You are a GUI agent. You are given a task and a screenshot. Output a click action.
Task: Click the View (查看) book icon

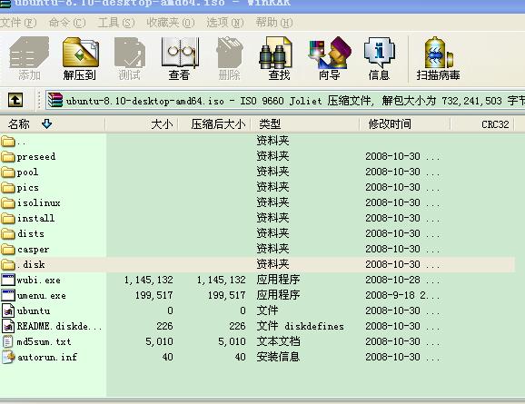point(180,53)
